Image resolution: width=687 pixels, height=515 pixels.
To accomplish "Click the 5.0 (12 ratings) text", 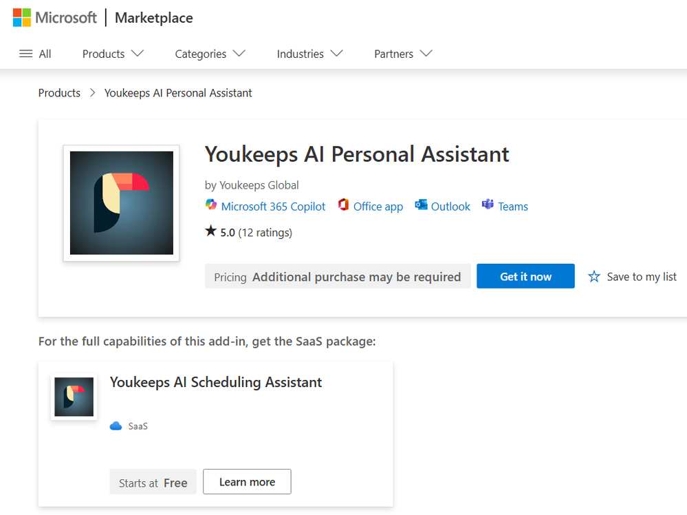I will point(256,233).
